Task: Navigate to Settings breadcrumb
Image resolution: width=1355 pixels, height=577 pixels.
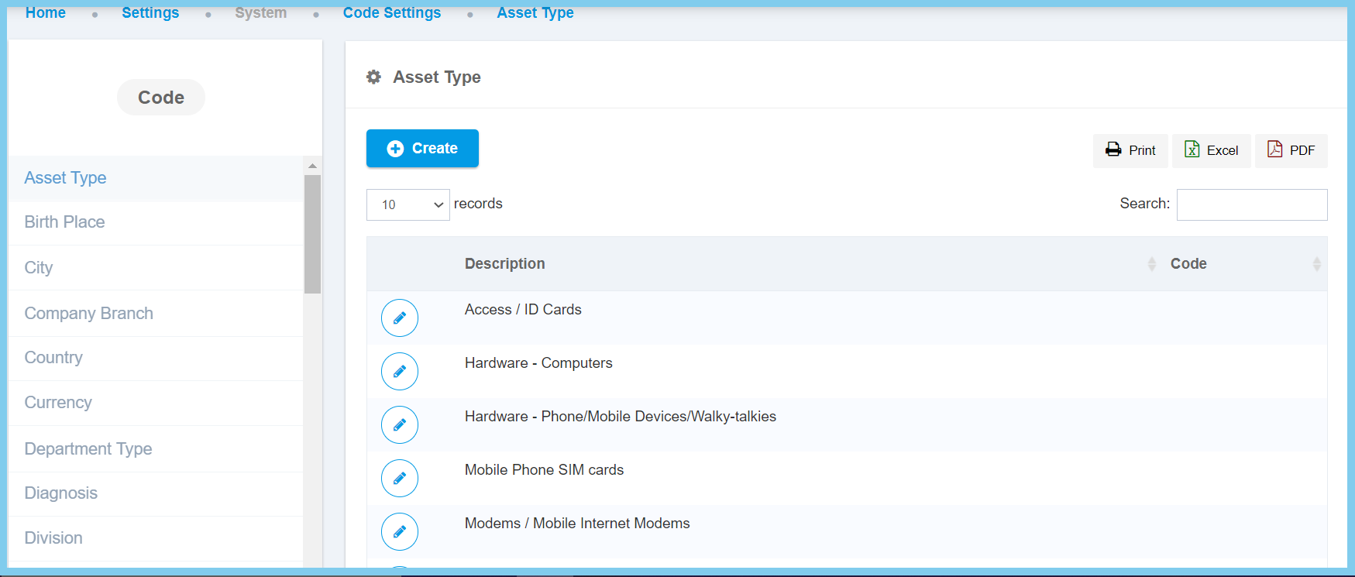Action: coord(150,13)
